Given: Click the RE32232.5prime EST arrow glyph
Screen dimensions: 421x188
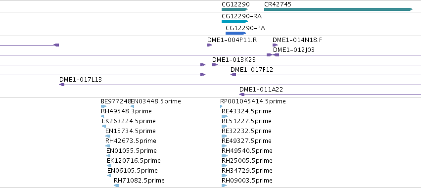Looking at the screenshot, I should (225, 136).
